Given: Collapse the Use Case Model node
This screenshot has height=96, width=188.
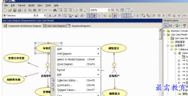Looking at the screenshot, I should 164,35.
